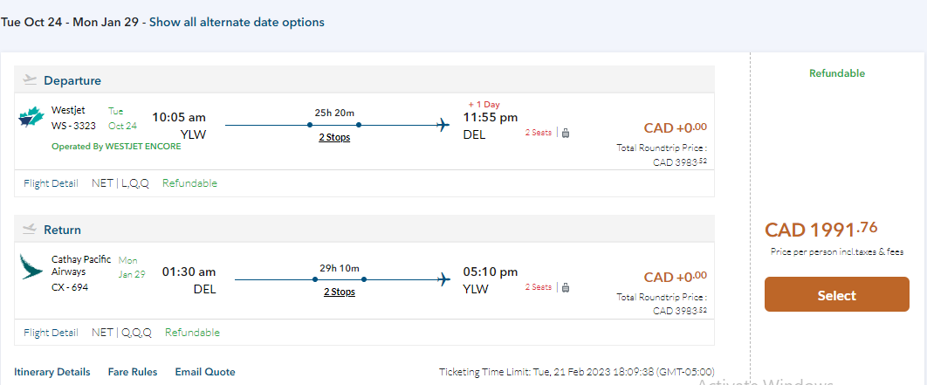The width and height of the screenshot is (927, 385).
Task: Click the baggage icon on departure flight
Action: pos(566,133)
